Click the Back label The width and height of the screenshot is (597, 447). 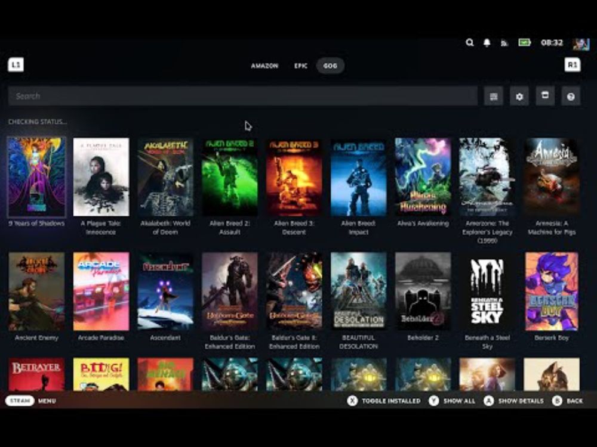574,401
